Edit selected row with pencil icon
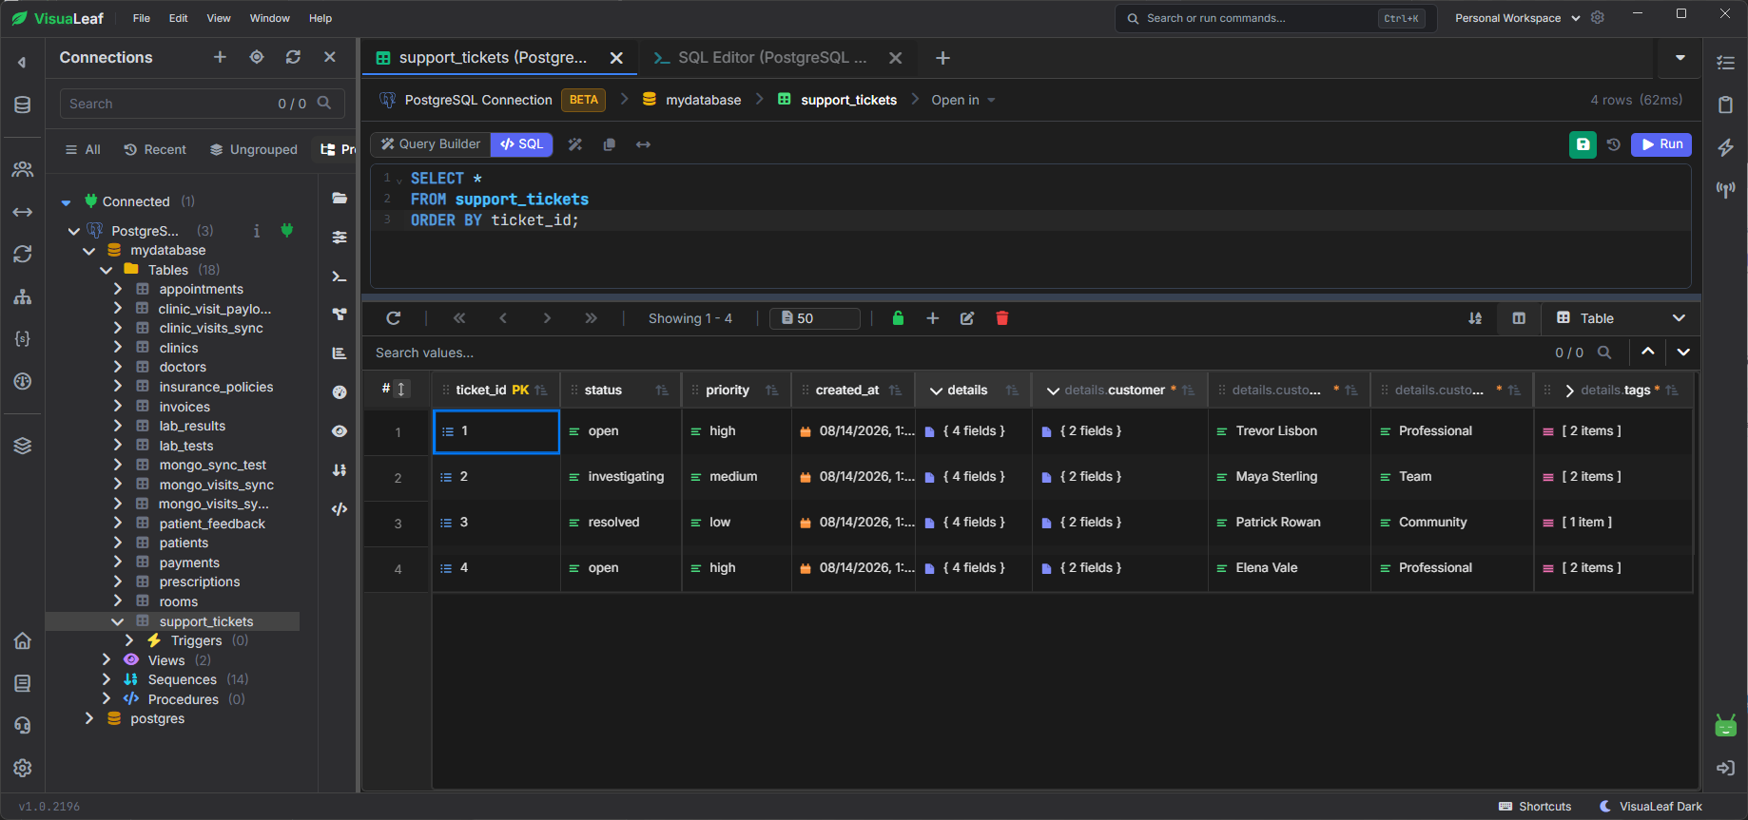1748x820 pixels. 967,318
